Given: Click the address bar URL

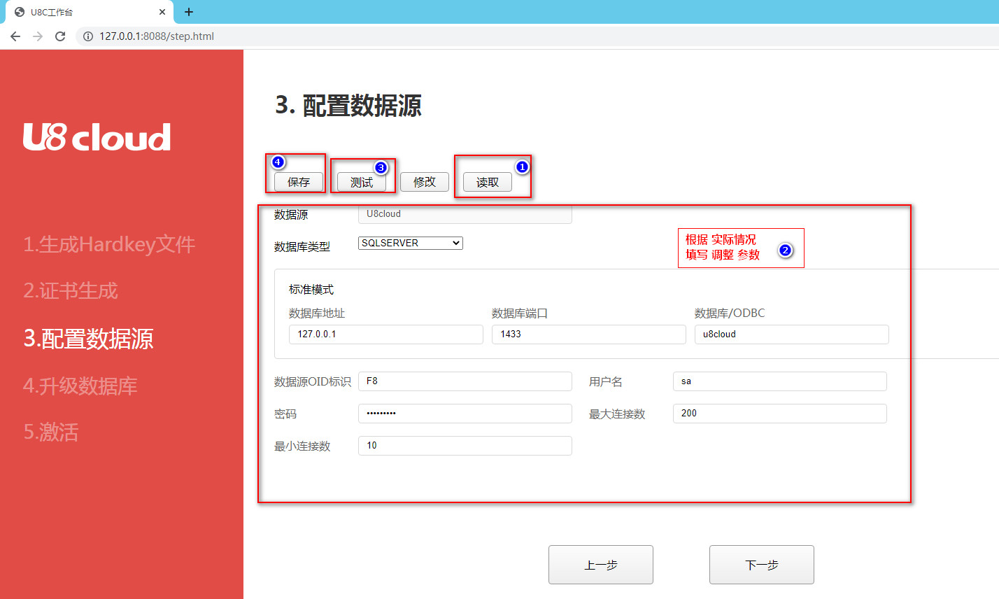Looking at the screenshot, I should click(157, 36).
